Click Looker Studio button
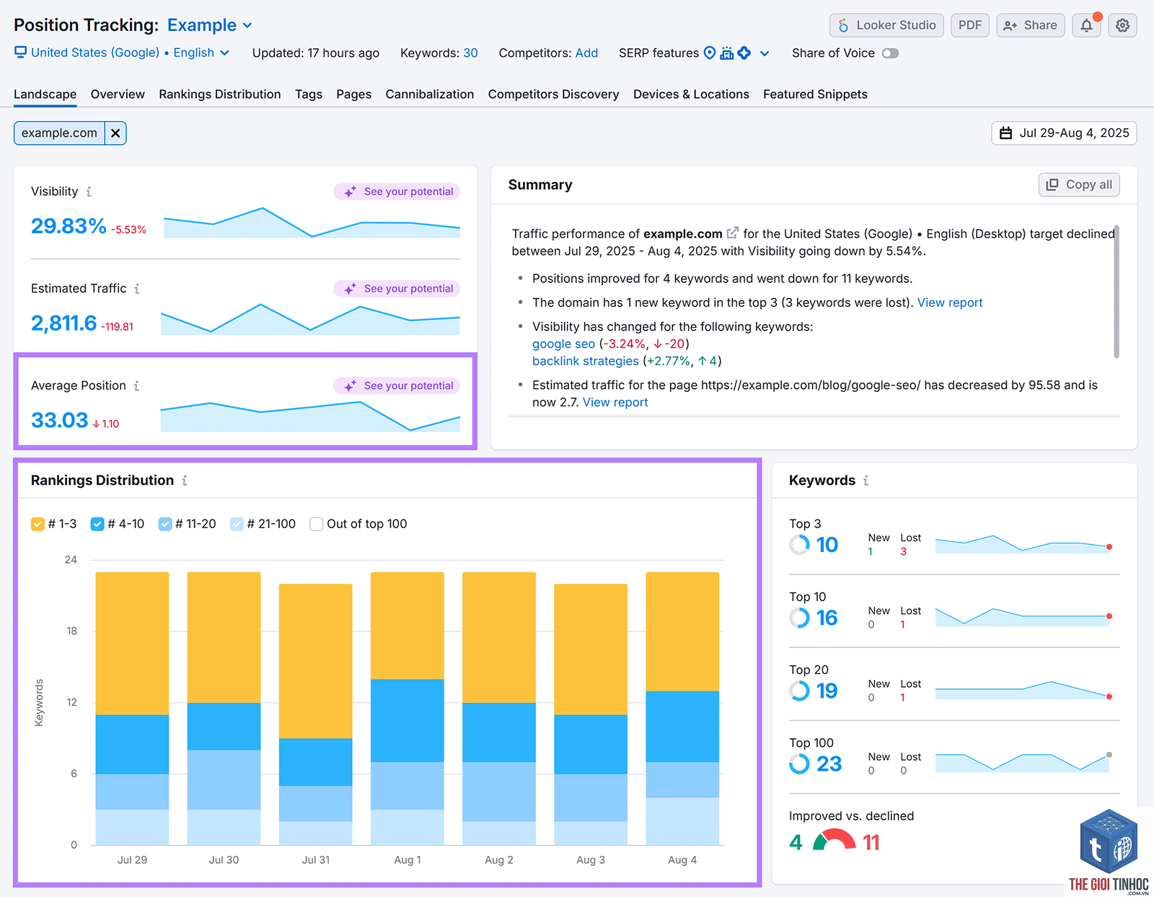This screenshot has width=1154, height=897. tap(886, 25)
